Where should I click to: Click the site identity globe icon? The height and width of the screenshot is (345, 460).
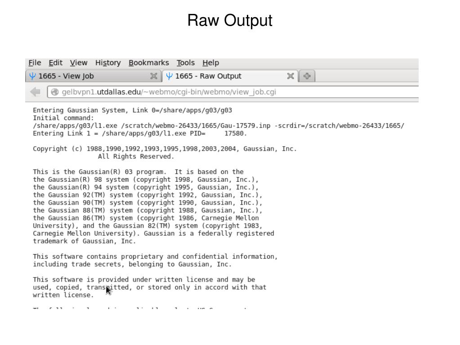(x=54, y=92)
